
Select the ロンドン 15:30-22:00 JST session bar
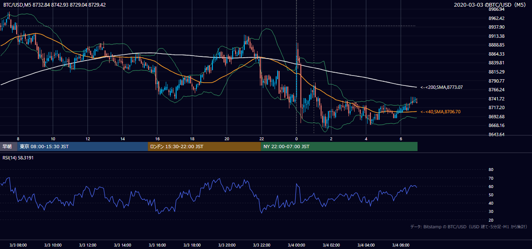pyautogui.click(x=204, y=146)
